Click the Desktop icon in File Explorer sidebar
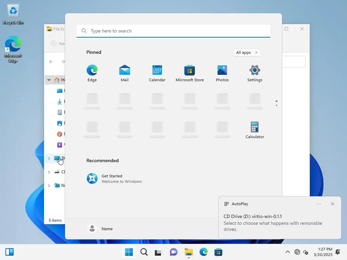The width and height of the screenshot is (347, 260). [60, 91]
